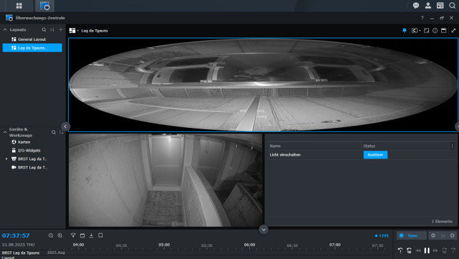Viewport: 459px width, 259px height.
Task: Open the calendar date picker
Action: pos(82,235)
